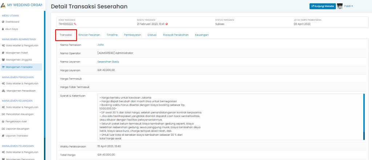Click the red icon after transaction time
Screen dimensions: 372x160
pos(166,24)
